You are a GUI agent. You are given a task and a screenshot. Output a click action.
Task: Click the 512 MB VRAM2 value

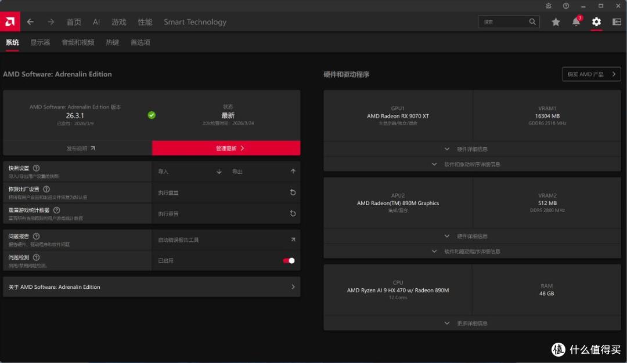[x=547, y=203]
